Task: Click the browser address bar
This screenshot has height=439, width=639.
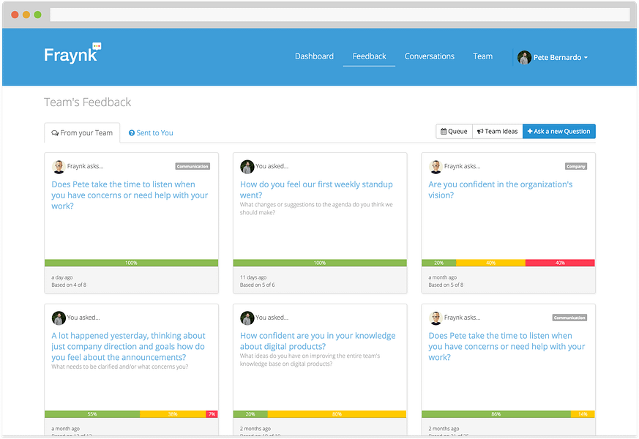Action: [340, 15]
